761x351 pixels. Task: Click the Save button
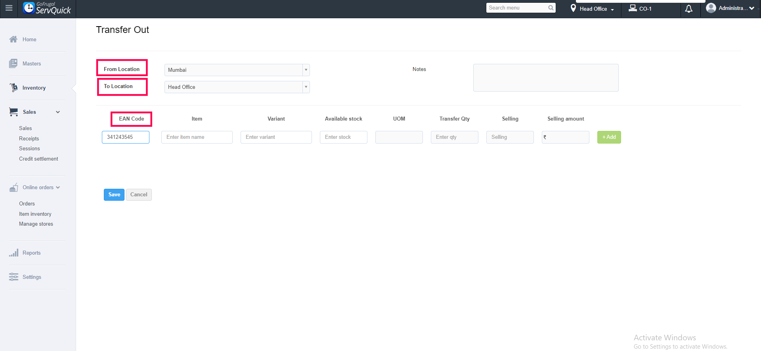(114, 194)
